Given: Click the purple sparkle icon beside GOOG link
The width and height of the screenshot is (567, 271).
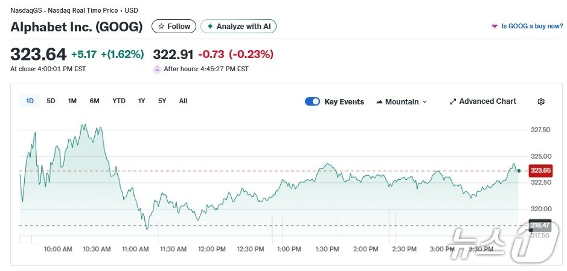Looking at the screenshot, I should tap(495, 27).
